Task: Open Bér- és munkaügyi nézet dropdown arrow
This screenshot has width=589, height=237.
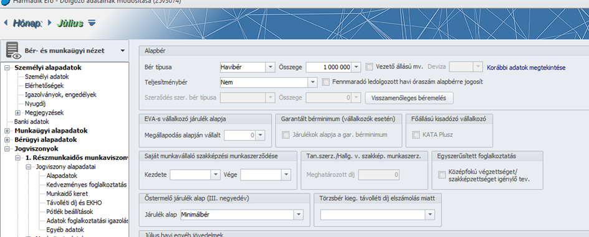Action: point(122,50)
